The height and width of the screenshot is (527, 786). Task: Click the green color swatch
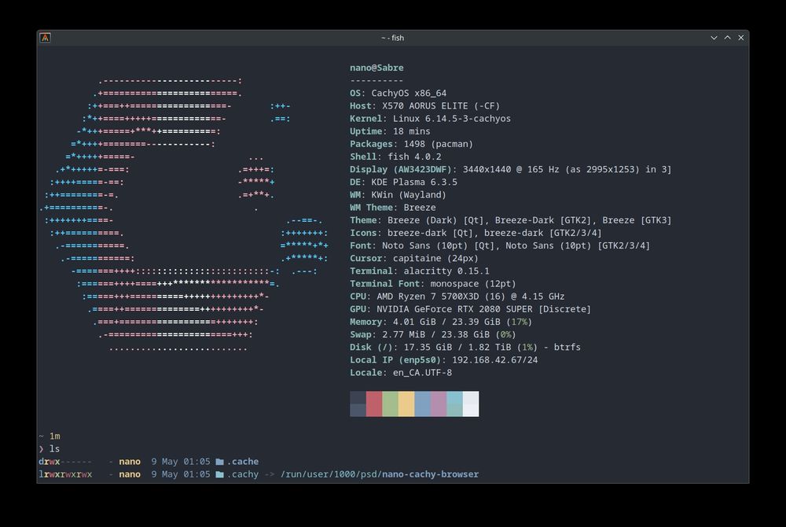coord(390,404)
